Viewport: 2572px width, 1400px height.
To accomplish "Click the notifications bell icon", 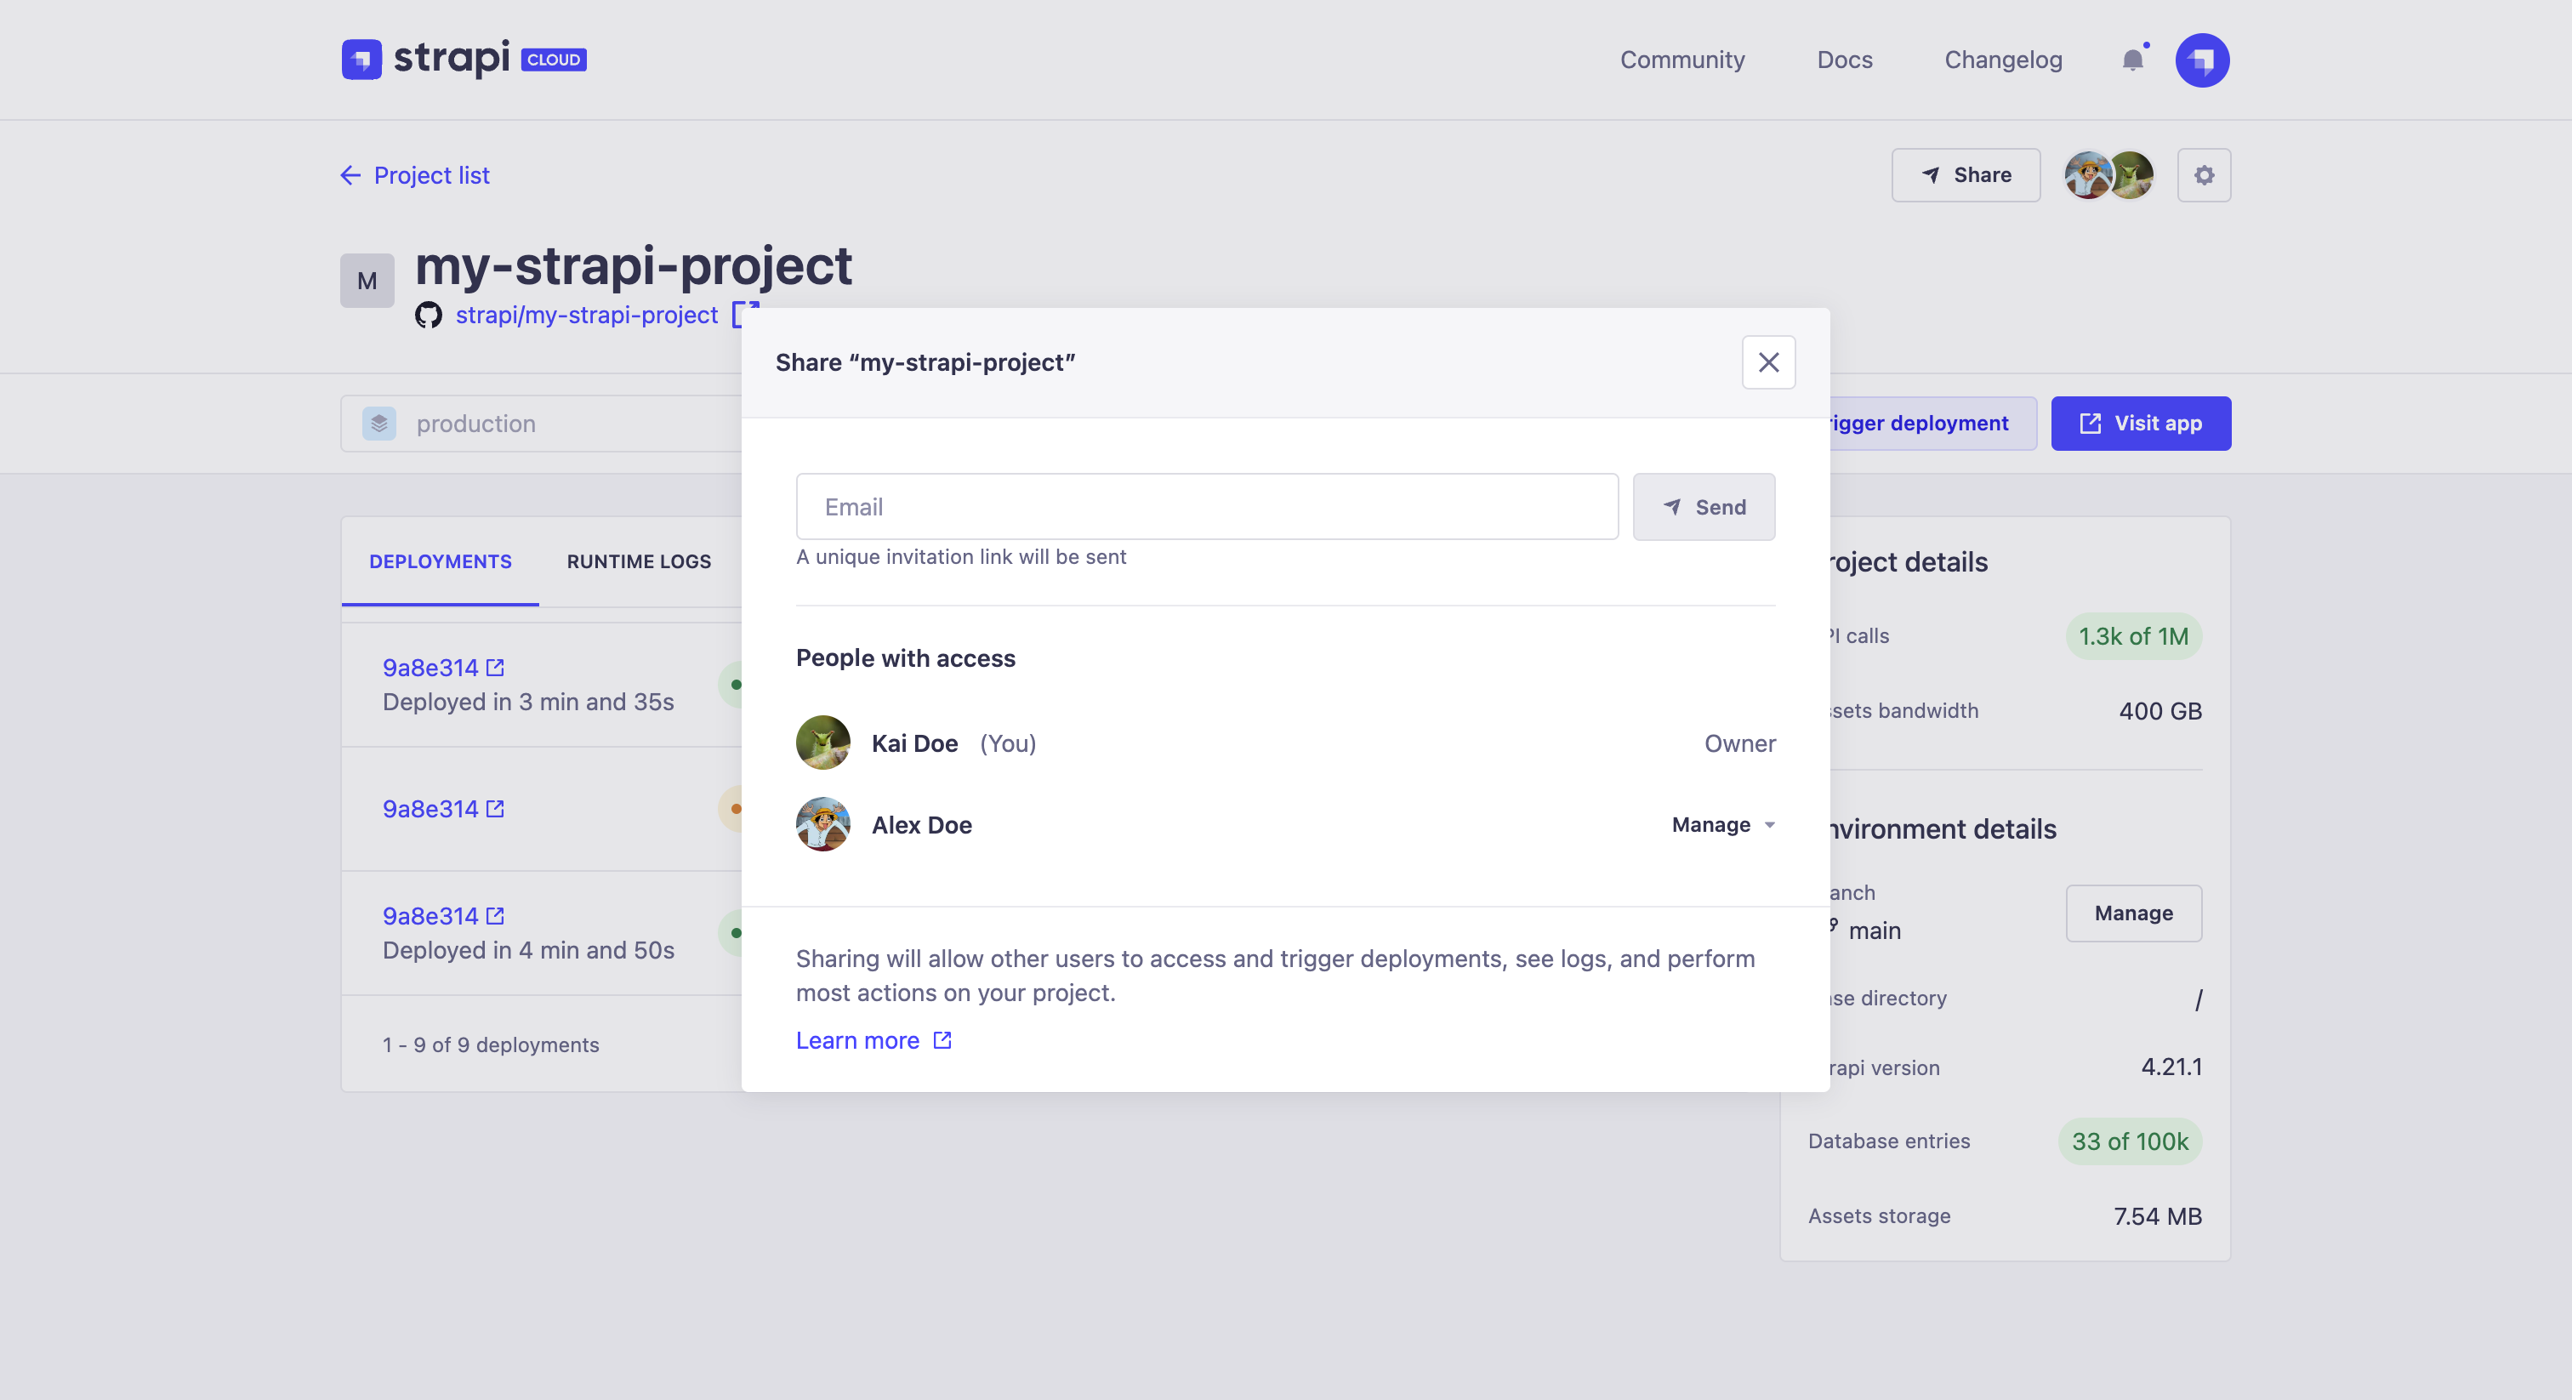I will pos(2132,59).
